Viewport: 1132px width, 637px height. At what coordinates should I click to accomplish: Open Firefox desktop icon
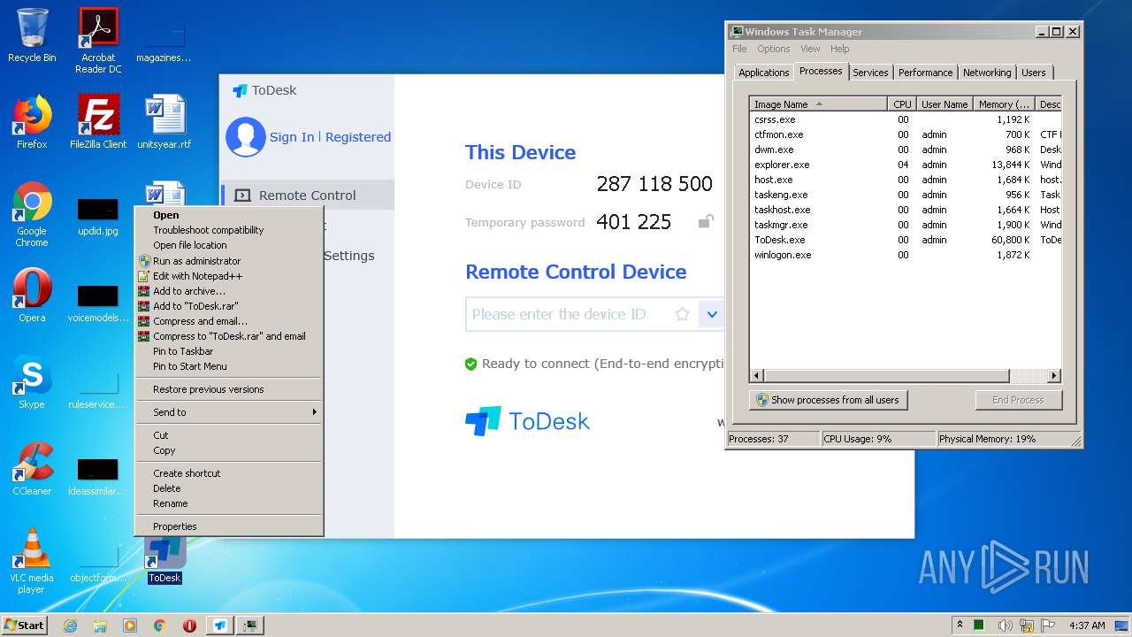pos(32,121)
